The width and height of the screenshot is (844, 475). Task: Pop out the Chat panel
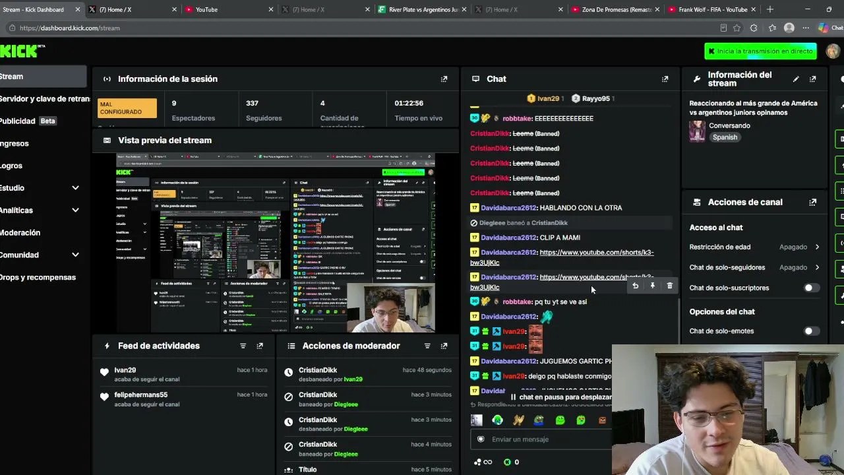665,79
